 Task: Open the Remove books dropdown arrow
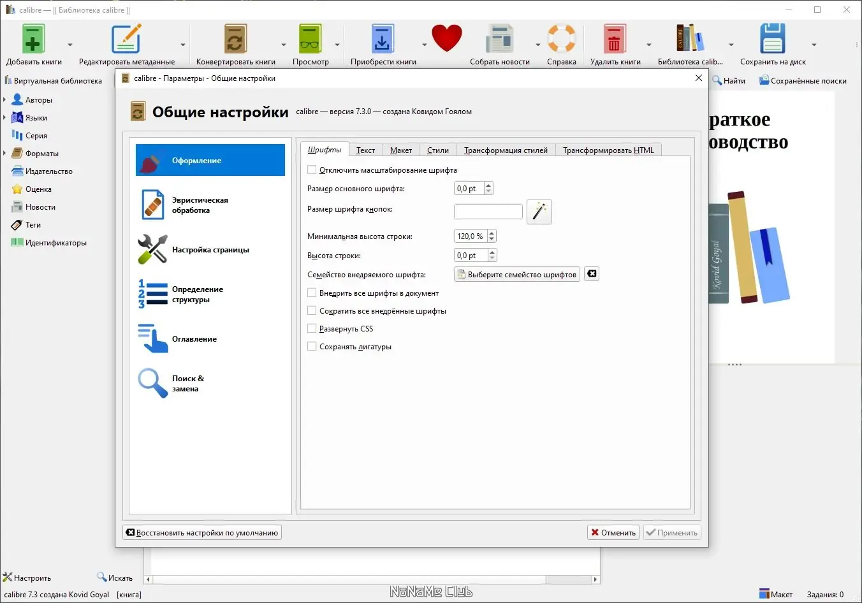pyautogui.click(x=649, y=45)
